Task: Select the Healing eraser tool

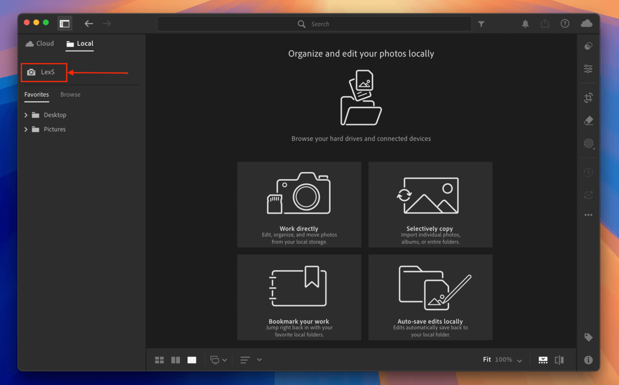Action: coord(588,120)
